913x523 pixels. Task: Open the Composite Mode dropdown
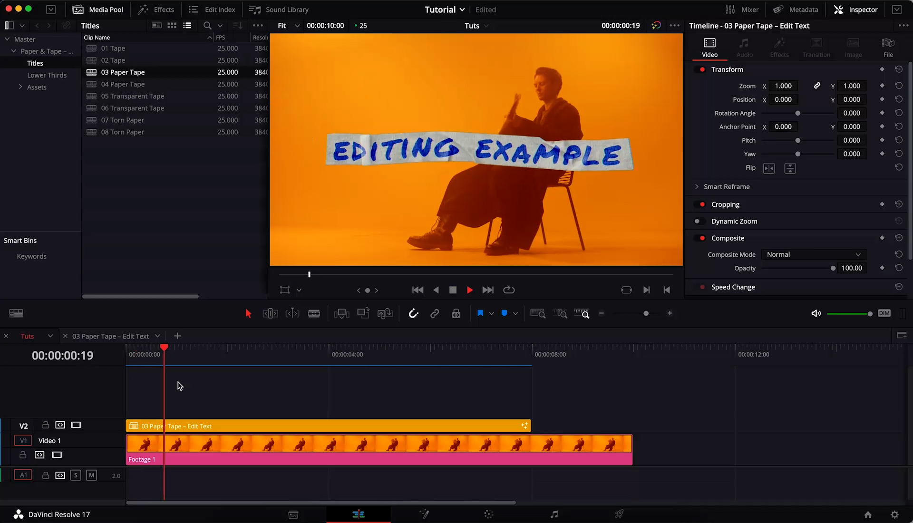pos(813,254)
